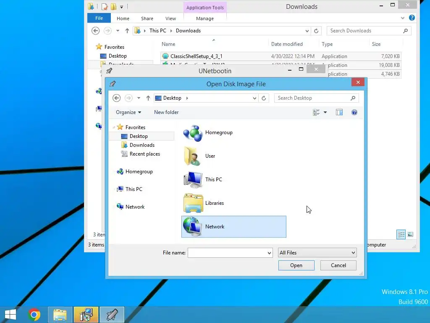Open Home tab in Downloads ribbon
The height and width of the screenshot is (323, 430).
123,19
